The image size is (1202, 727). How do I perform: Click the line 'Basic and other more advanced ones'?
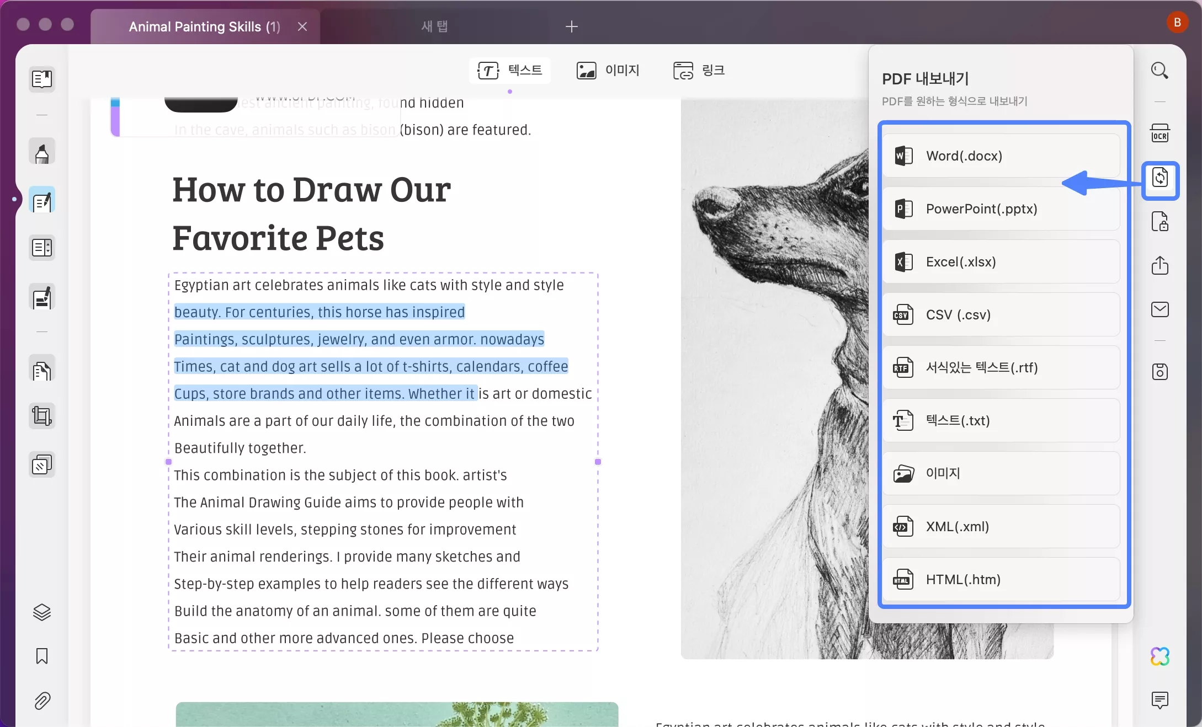click(344, 638)
